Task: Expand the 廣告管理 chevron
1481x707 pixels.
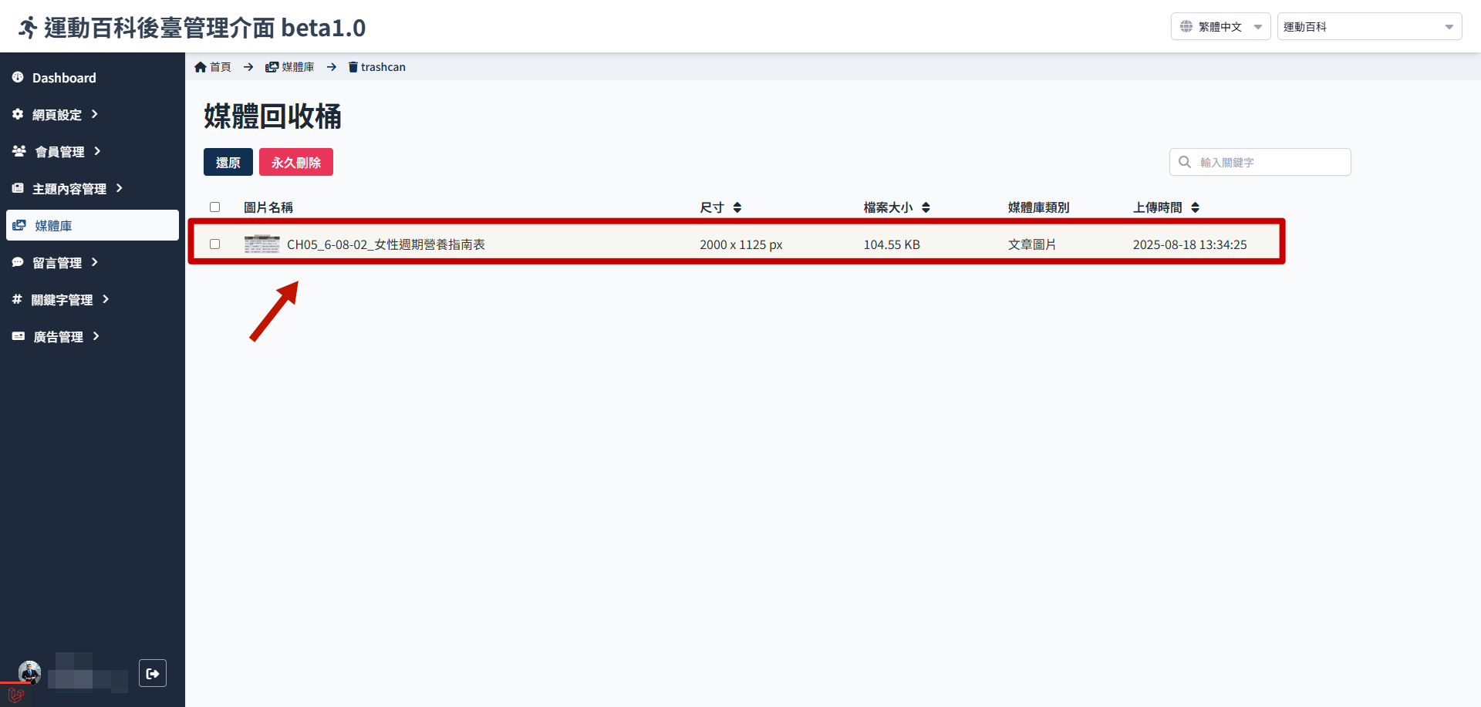Action: 96,336
